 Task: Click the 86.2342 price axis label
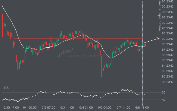[x=167, y=55]
